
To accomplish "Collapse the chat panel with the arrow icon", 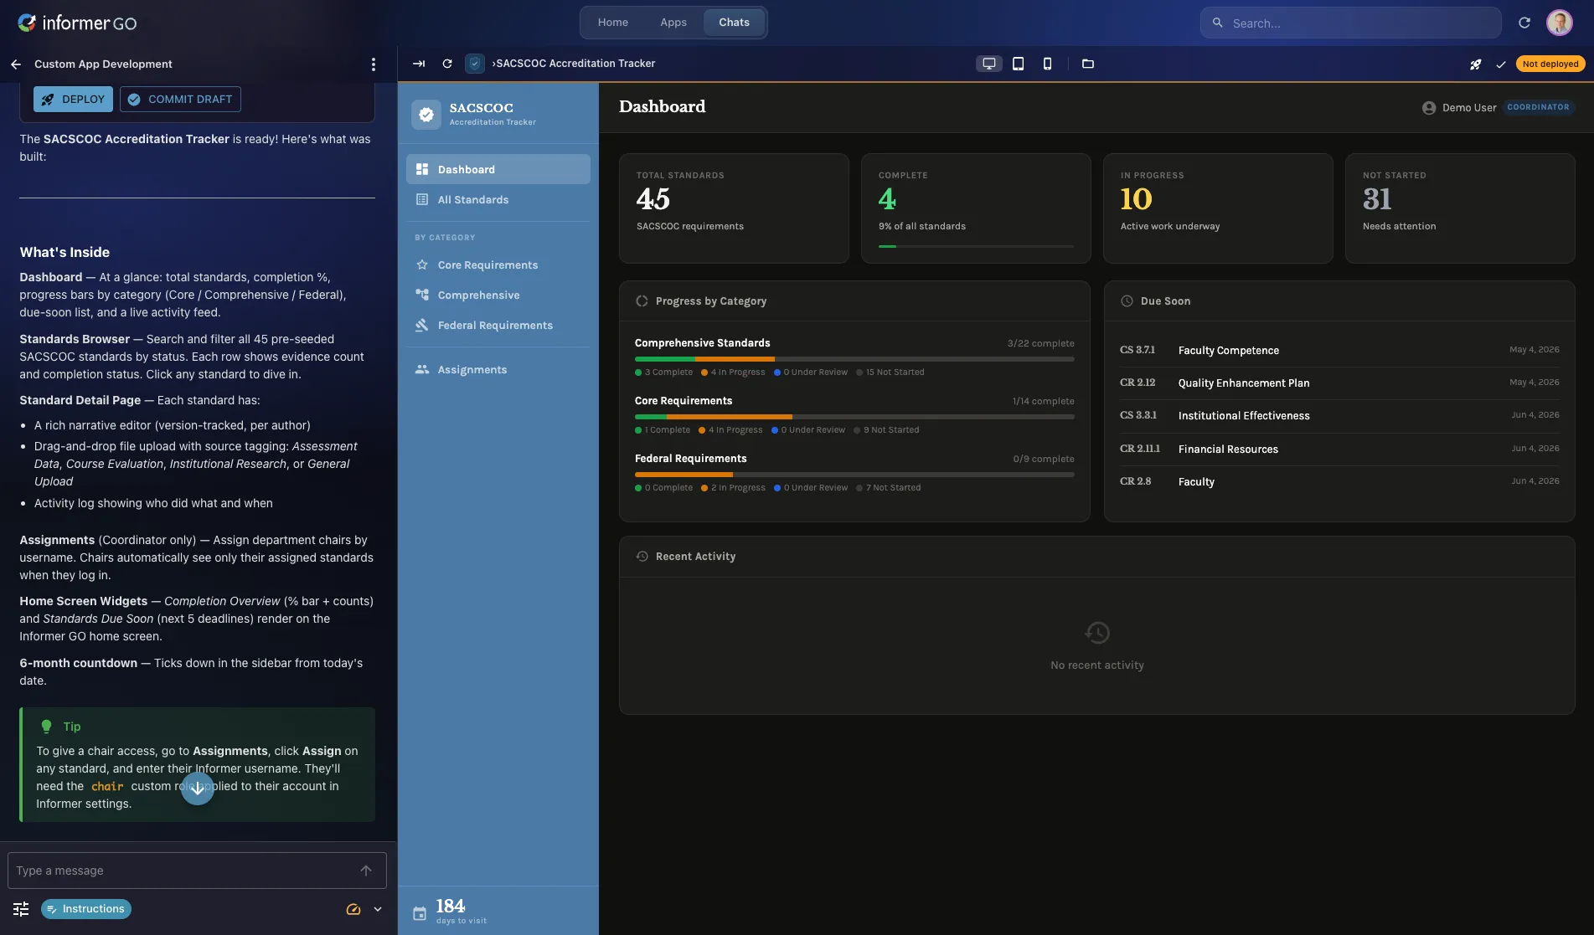I will click(x=419, y=64).
